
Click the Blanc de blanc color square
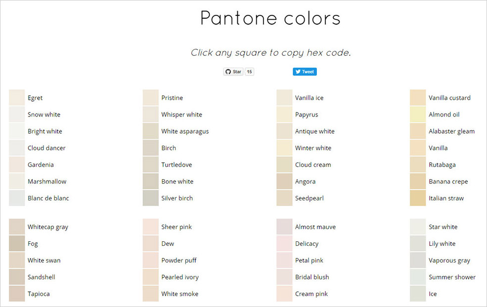(16, 198)
